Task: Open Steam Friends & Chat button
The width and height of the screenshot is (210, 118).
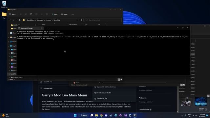Action: (203, 109)
